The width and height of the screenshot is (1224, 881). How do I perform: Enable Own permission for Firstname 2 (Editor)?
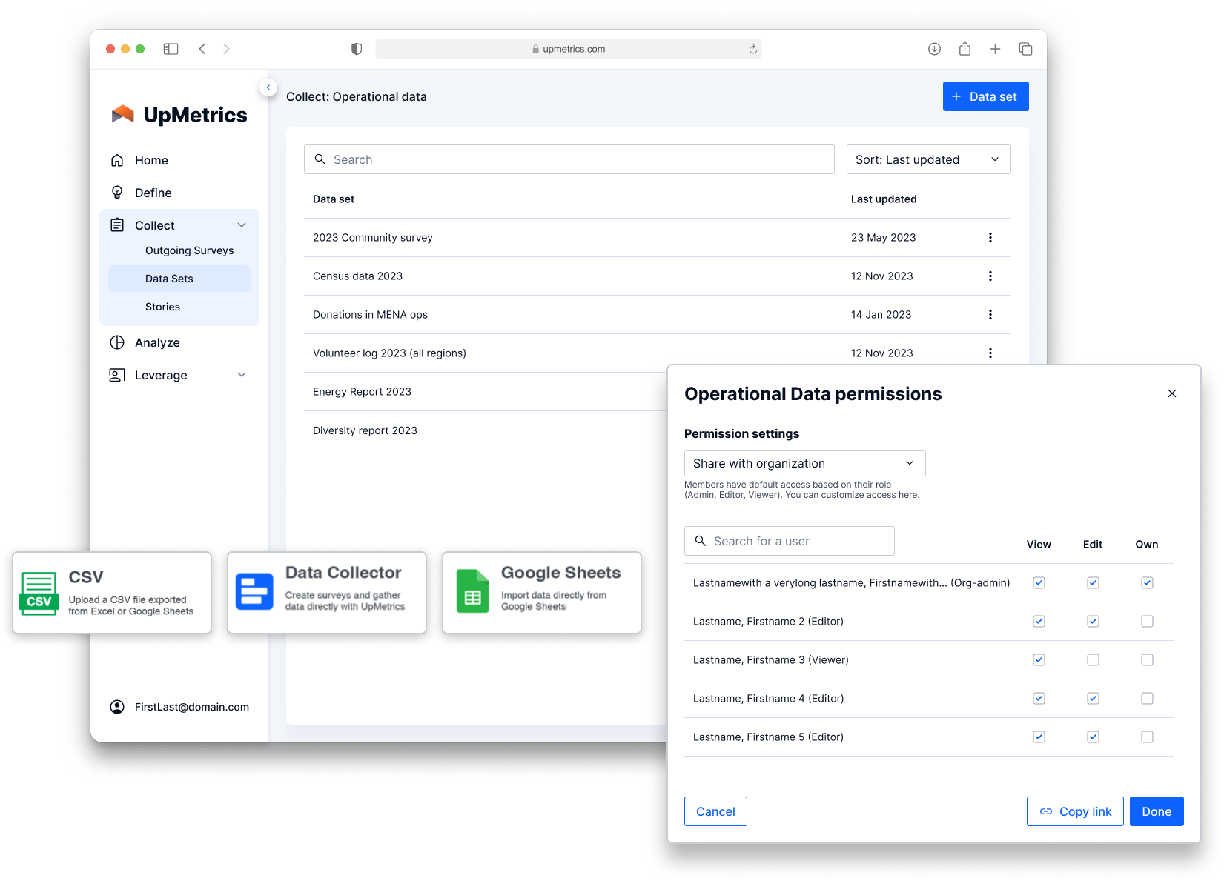click(x=1147, y=622)
